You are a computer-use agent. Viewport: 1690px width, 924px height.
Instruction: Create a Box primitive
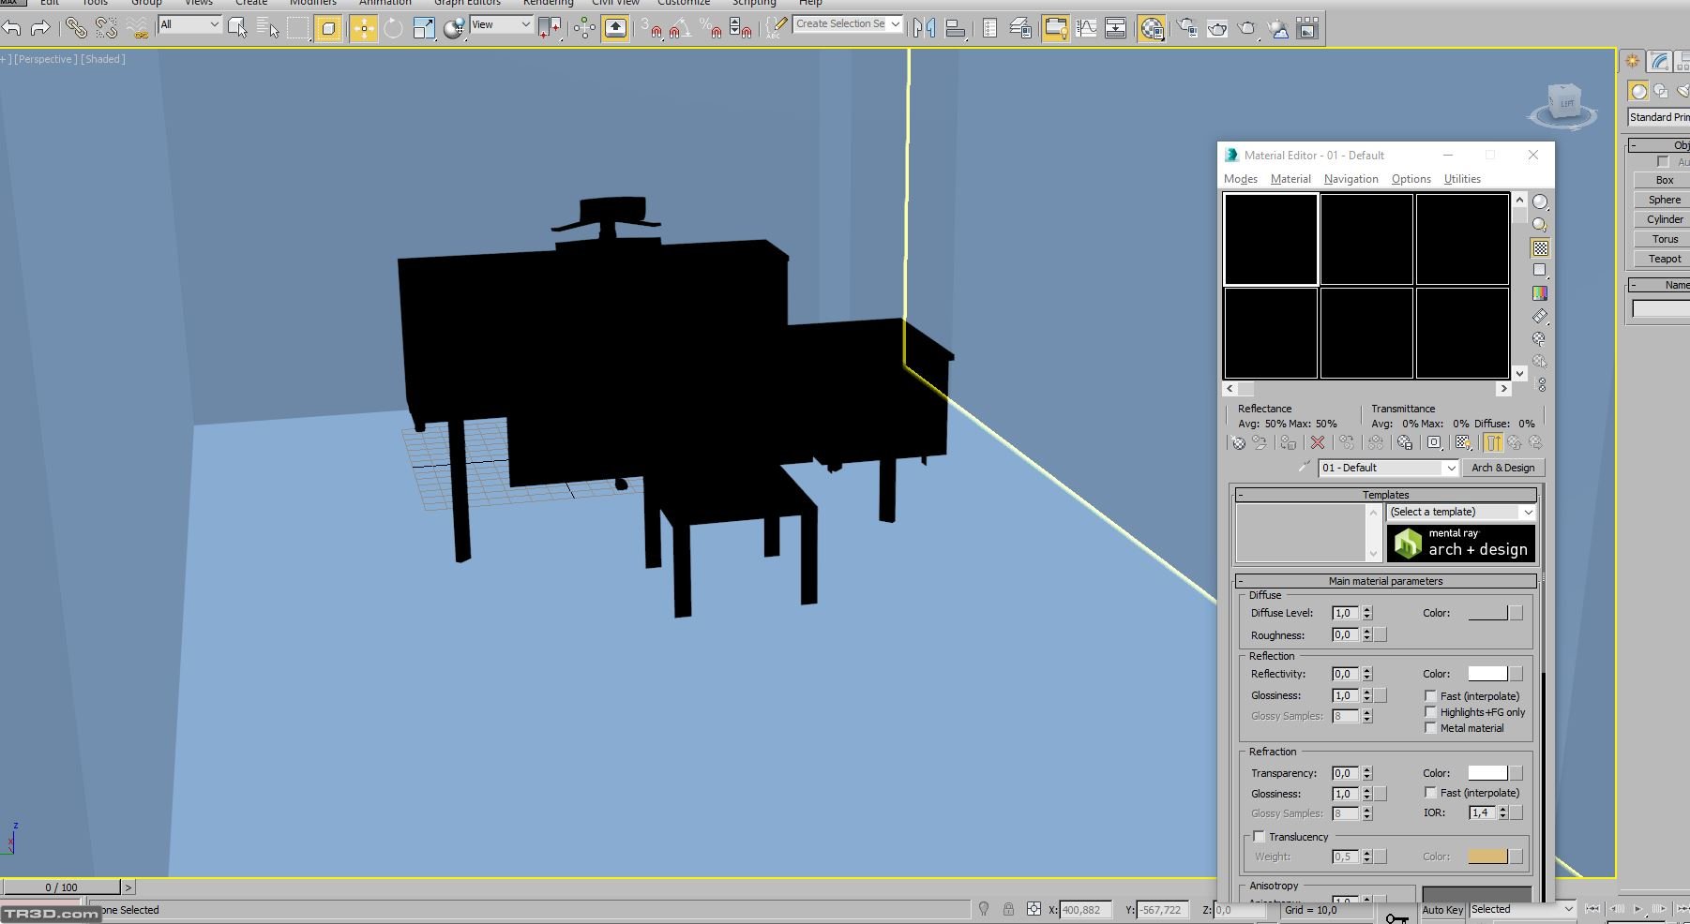1665,180
